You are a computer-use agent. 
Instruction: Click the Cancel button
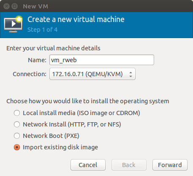(x=88, y=165)
